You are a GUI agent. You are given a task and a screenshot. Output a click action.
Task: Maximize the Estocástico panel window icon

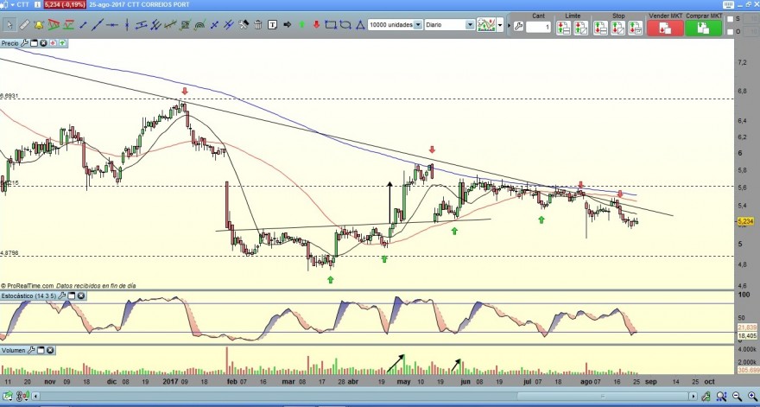coord(72,296)
